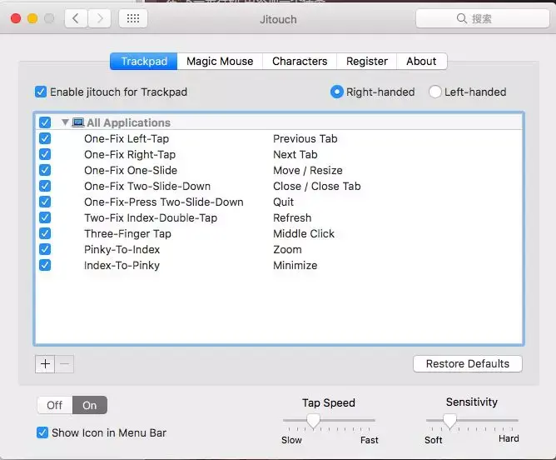Collapse the All Applications disclosure triangle
The width and height of the screenshot is (556, 460).
pyautogui.click(x=65, y=122)
